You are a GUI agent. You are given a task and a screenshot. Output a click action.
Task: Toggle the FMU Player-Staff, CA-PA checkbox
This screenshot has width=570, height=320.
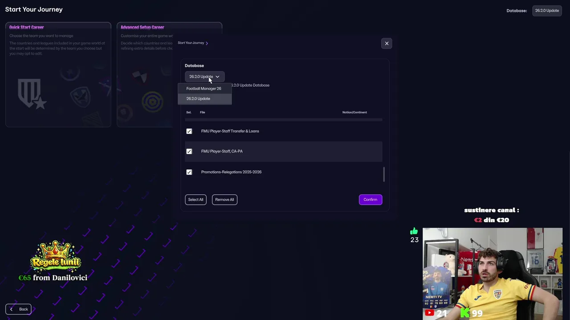(x=189, y=152)
